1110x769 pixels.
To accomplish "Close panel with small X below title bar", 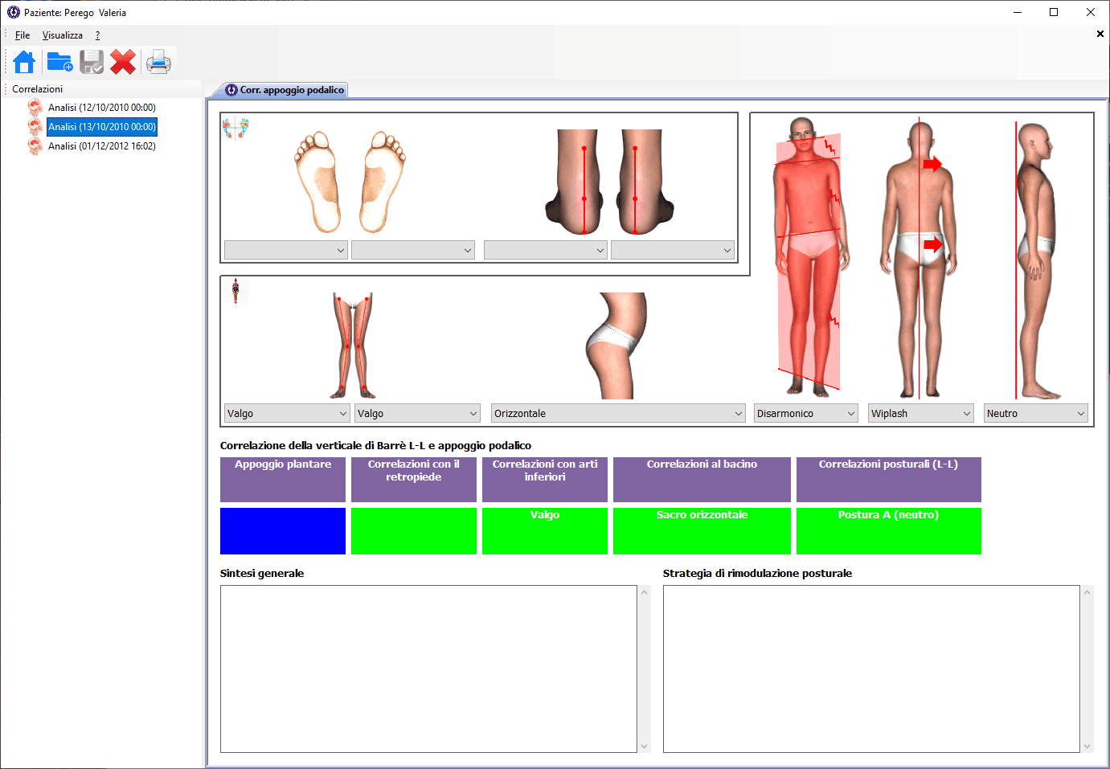I will [x=1100, y=34].
